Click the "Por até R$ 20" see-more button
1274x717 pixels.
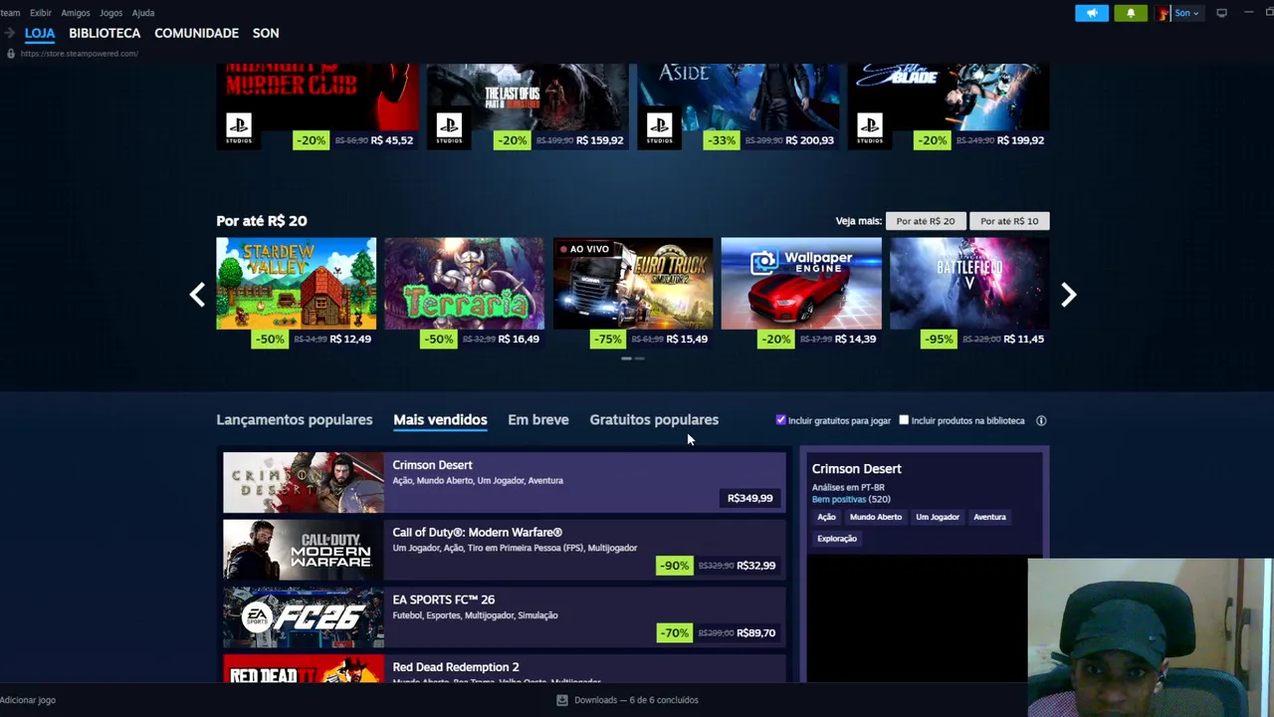click(x=925, y=221)
